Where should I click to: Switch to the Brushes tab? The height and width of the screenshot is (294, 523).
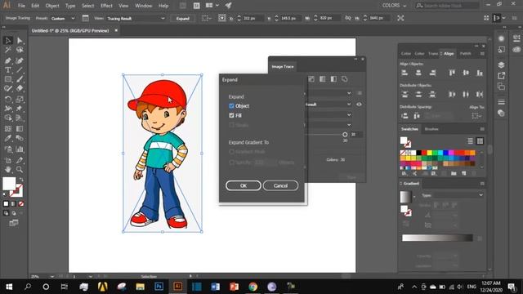(x=431, y=129)
